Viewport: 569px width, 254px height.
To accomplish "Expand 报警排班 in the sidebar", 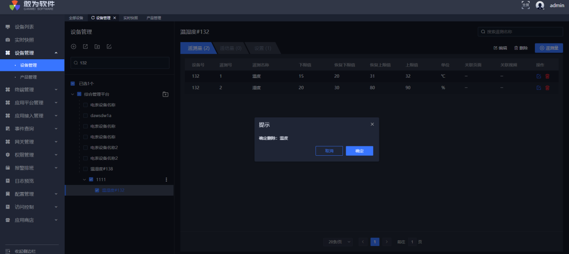I will coord(56,168).
